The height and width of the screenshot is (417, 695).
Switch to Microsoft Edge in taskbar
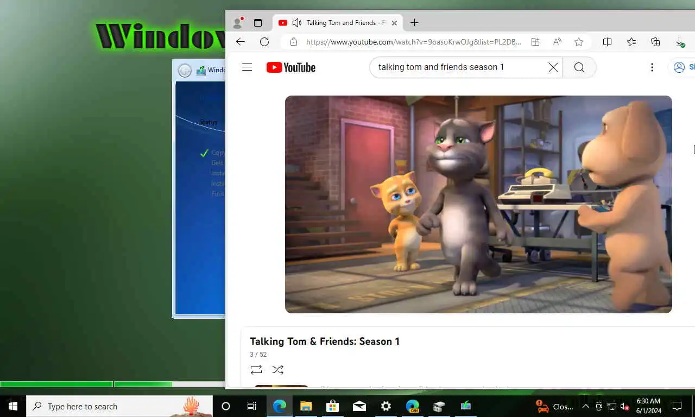(x=279, y=406)
